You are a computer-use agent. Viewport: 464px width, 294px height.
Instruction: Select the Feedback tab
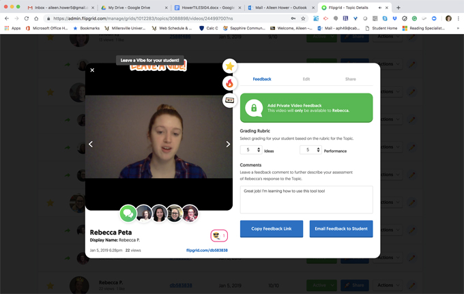(x=262, y=79)
